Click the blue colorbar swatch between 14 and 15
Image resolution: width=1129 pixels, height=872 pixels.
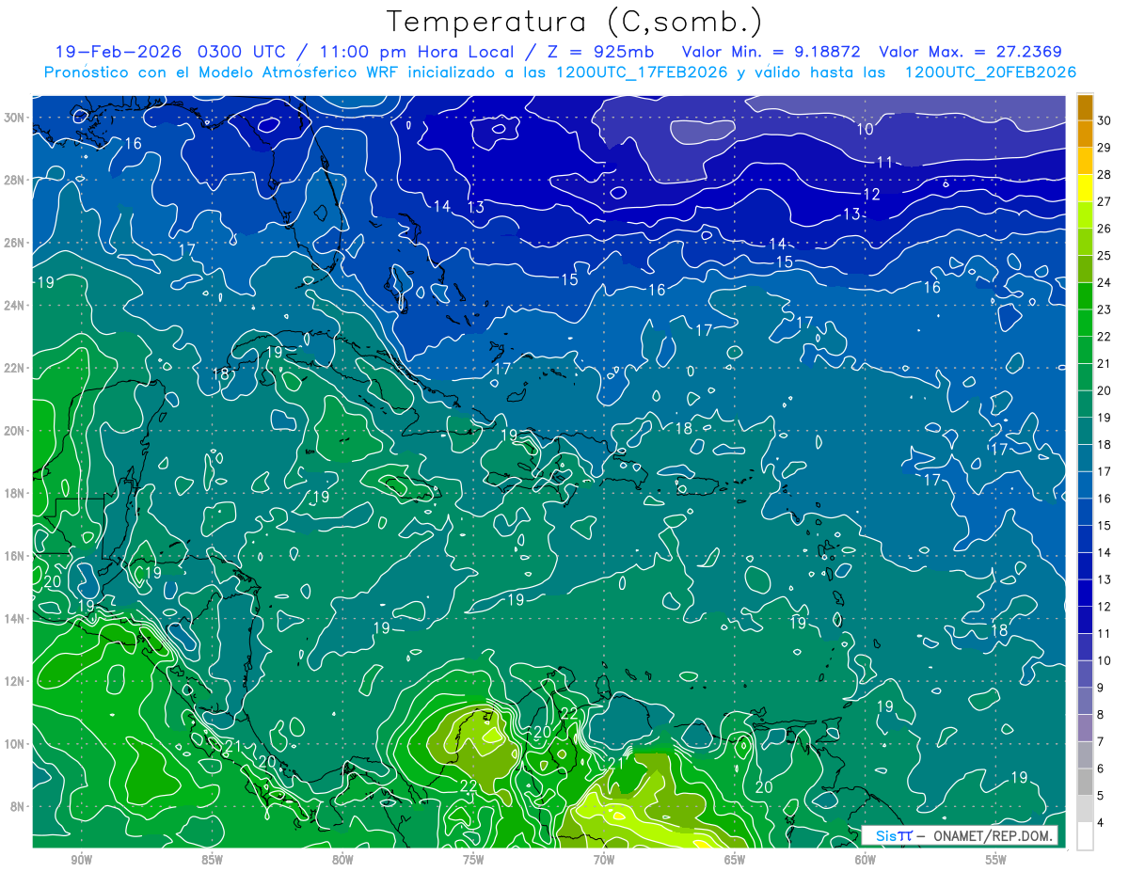tap(1085, 539)
